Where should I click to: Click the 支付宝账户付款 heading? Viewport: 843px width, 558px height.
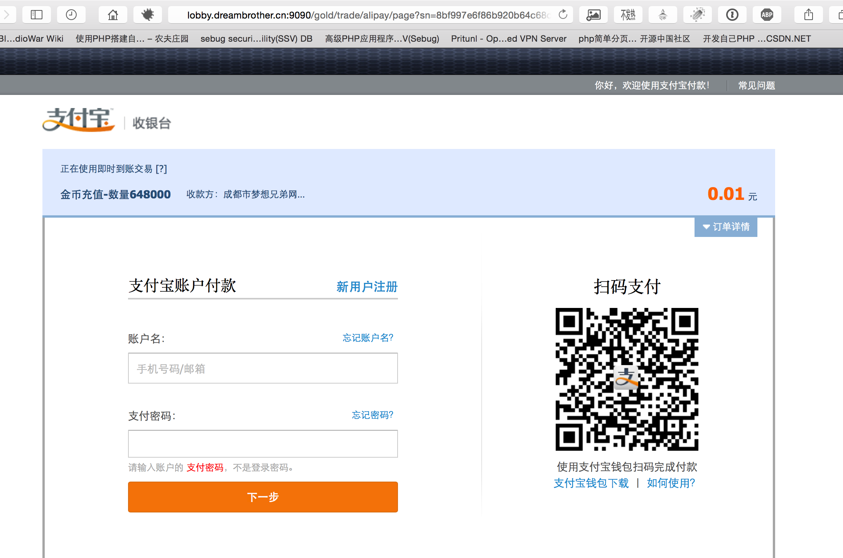tap(182, 286)
